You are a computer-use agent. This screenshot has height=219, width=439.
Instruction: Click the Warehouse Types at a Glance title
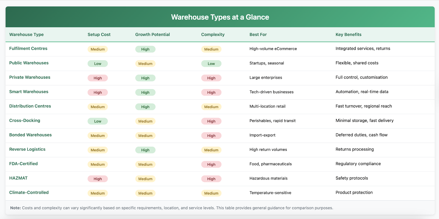220,17
